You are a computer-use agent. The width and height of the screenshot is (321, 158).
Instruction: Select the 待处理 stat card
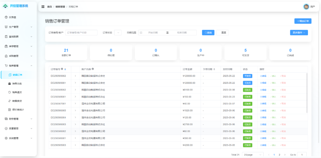pyautogui.click(x=111, y=52)
